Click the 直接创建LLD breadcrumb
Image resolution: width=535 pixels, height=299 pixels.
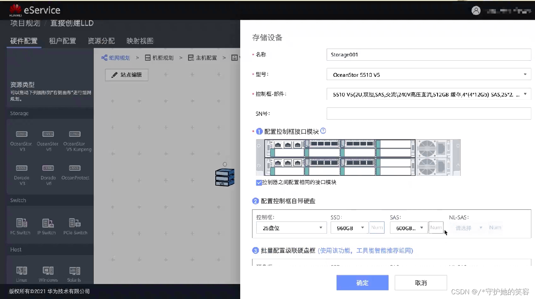click(x=72, y=23)
